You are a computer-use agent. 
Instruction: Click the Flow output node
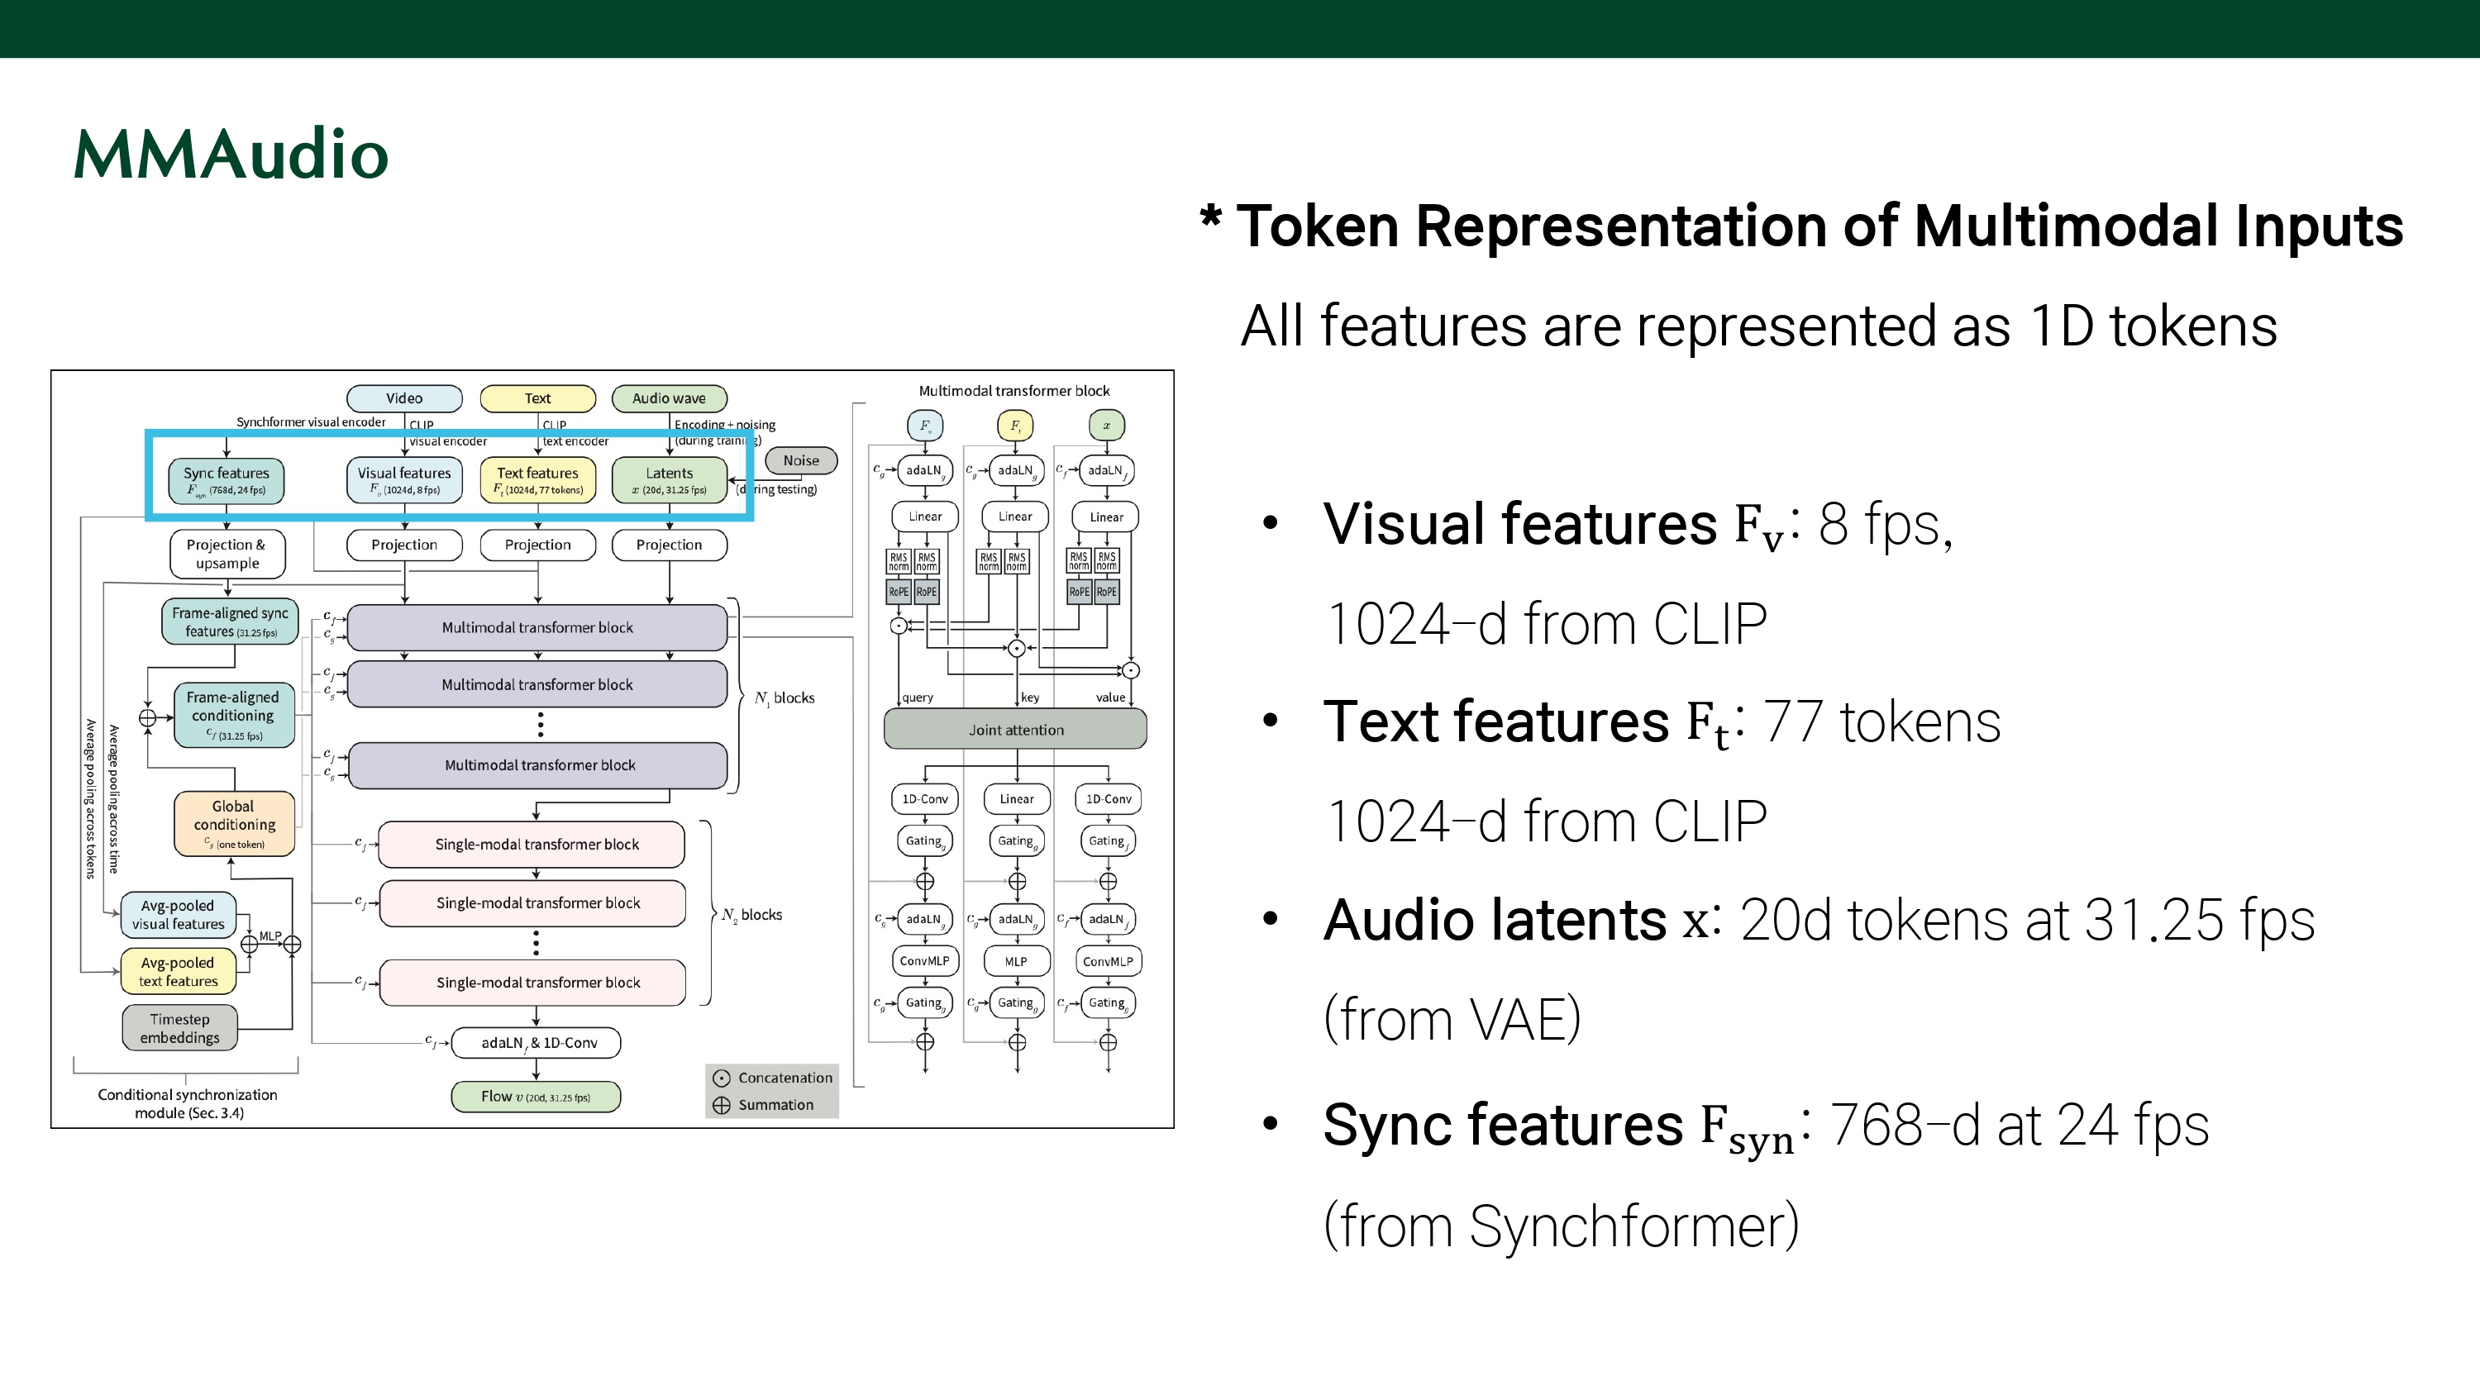(537, 1097)
